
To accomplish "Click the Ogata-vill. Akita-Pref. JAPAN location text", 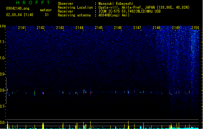I will [x=144, y=7].
